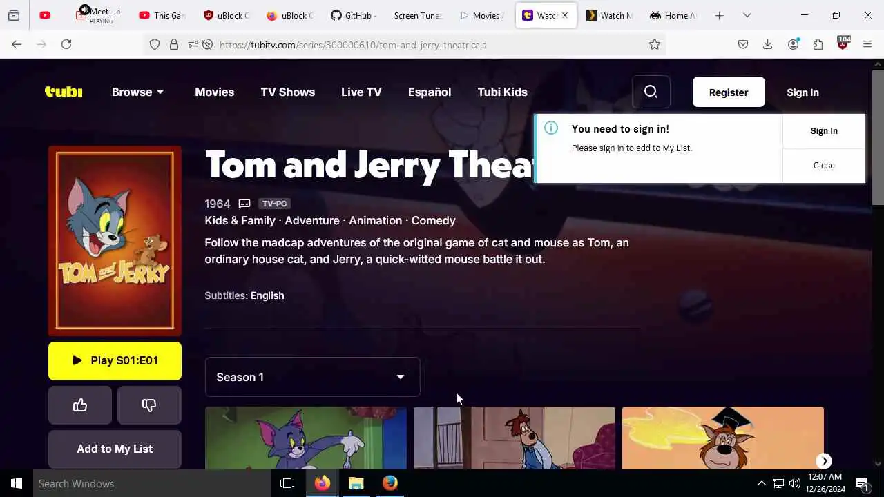Switch to the Meet playing tab

pyautogui.click(x=99, y=15)
